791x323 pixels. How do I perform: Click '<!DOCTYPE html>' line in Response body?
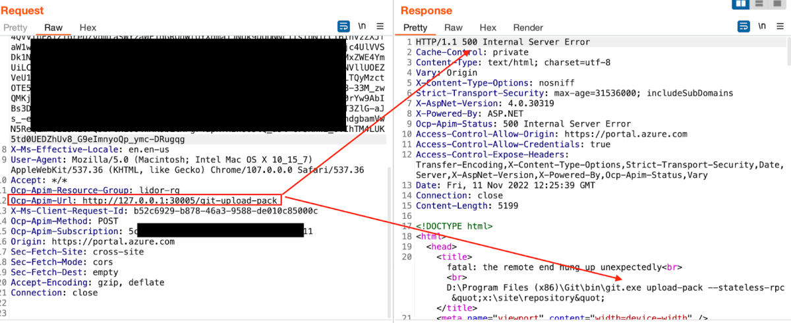[x=454, y=226]
